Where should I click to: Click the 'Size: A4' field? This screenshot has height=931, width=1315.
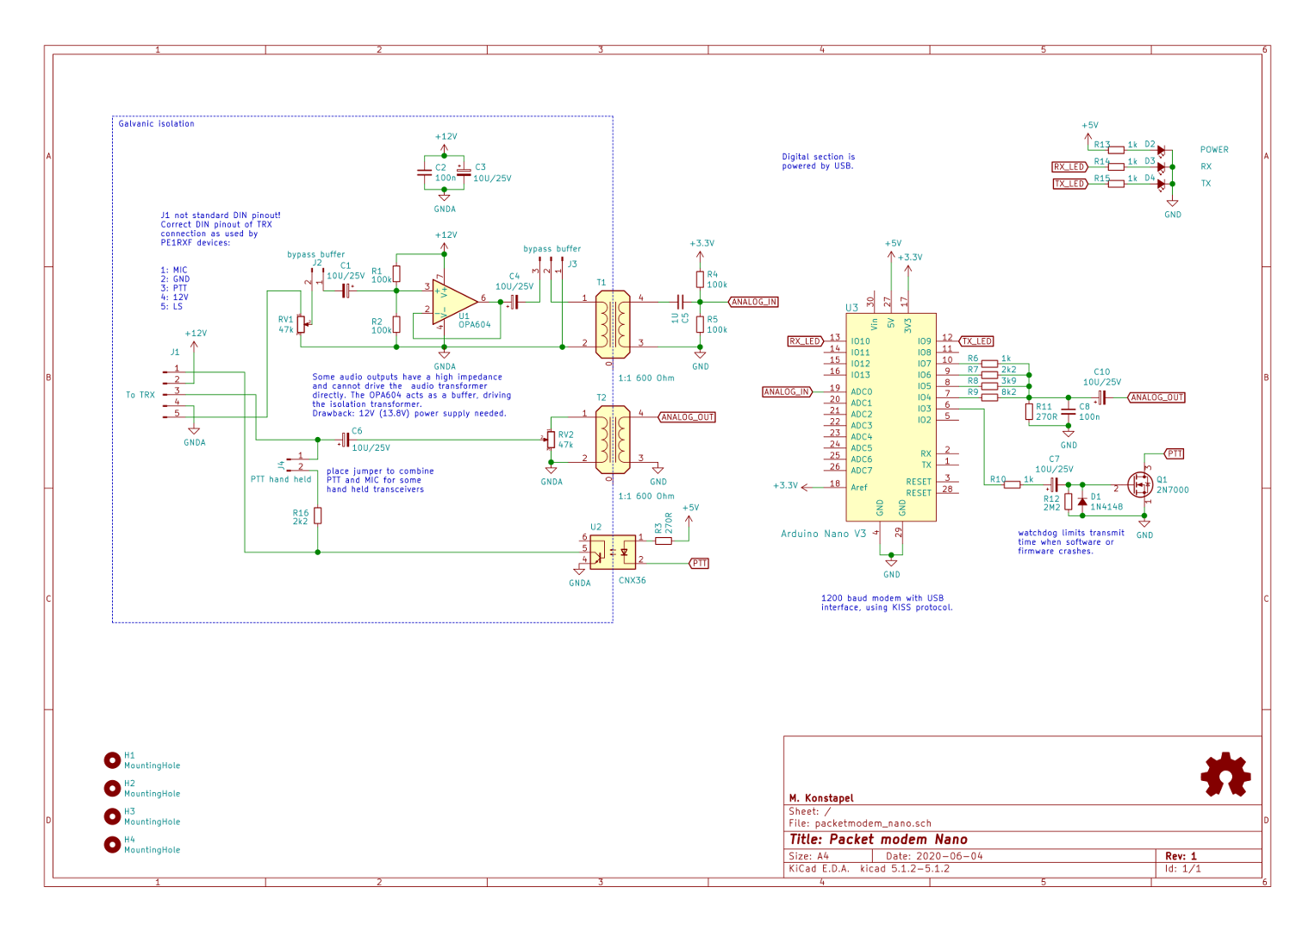click(808, 856)
